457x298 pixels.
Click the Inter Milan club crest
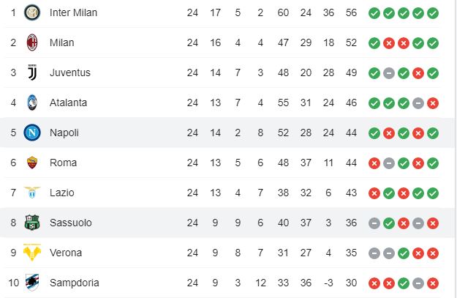click(x=32, y=12)
